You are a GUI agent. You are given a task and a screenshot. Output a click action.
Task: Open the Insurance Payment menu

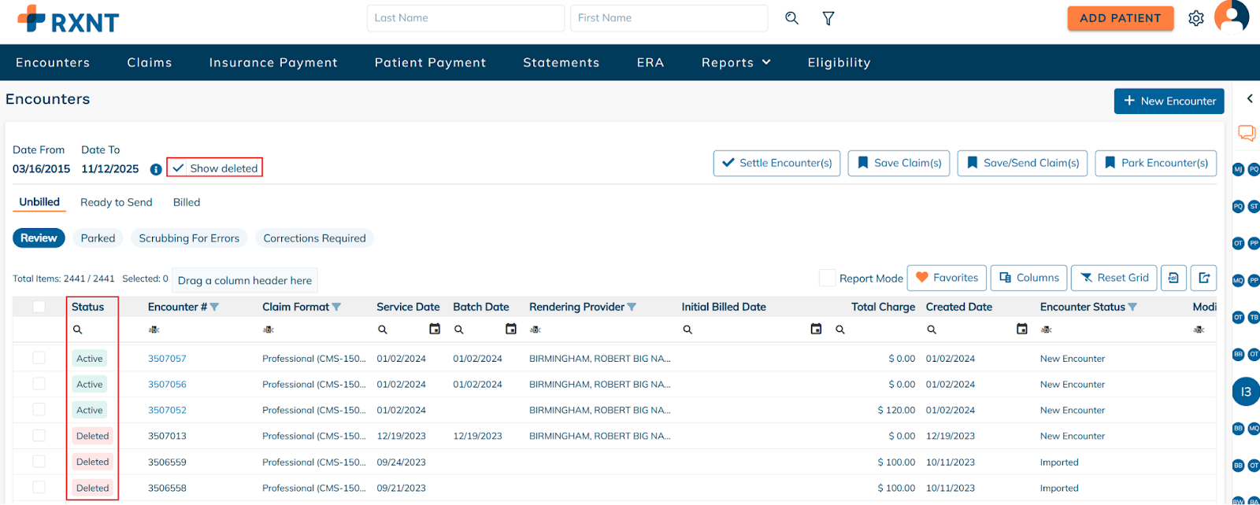point(273,63)
